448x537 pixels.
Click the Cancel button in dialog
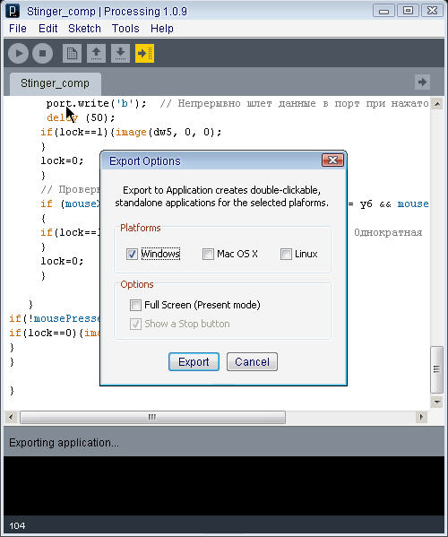click(252, 362)
